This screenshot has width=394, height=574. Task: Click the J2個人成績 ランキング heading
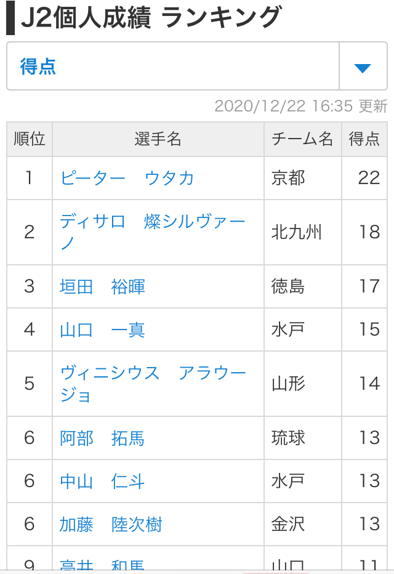pos(151,18)
